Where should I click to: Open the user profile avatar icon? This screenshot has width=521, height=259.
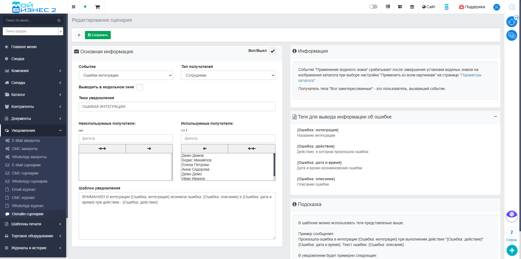[x=497, y=7]
